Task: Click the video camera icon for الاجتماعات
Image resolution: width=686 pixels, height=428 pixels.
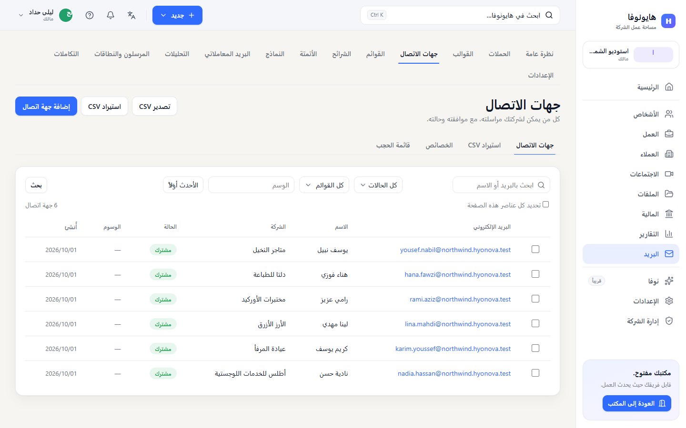Action: click(x=669, y=174)
